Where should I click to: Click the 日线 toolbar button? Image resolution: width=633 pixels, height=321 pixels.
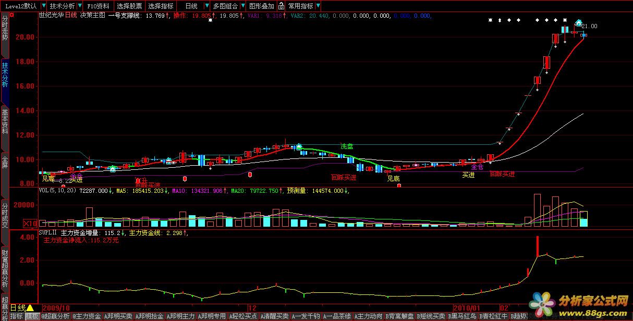pos(191,6)
